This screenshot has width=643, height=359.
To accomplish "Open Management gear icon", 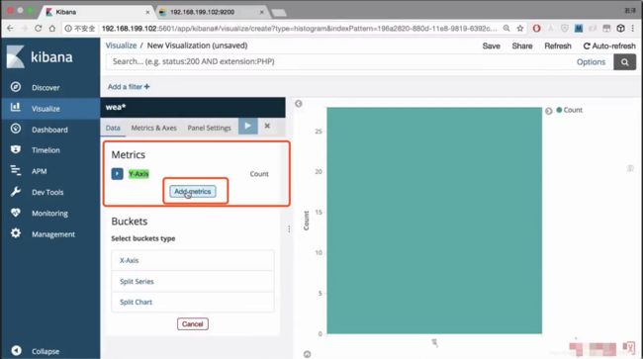I will [16, 233].
